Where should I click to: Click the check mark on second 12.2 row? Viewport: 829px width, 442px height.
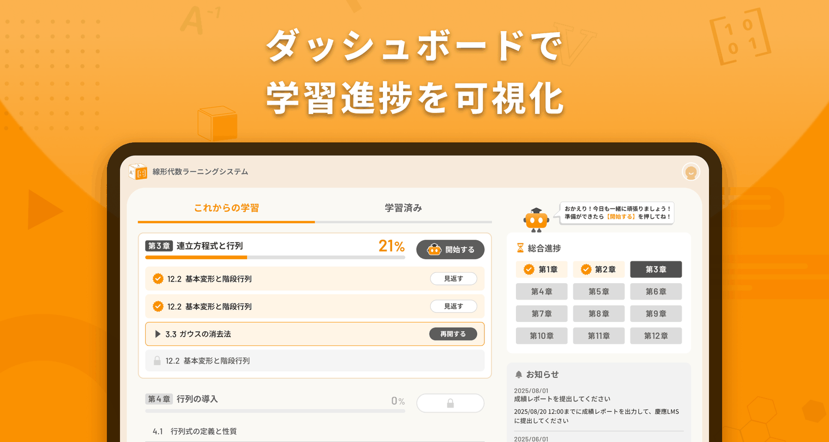[158, 307]
